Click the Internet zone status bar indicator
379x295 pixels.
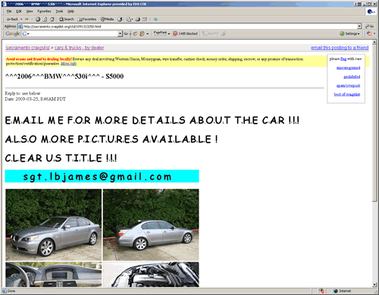tap(343, 291)
